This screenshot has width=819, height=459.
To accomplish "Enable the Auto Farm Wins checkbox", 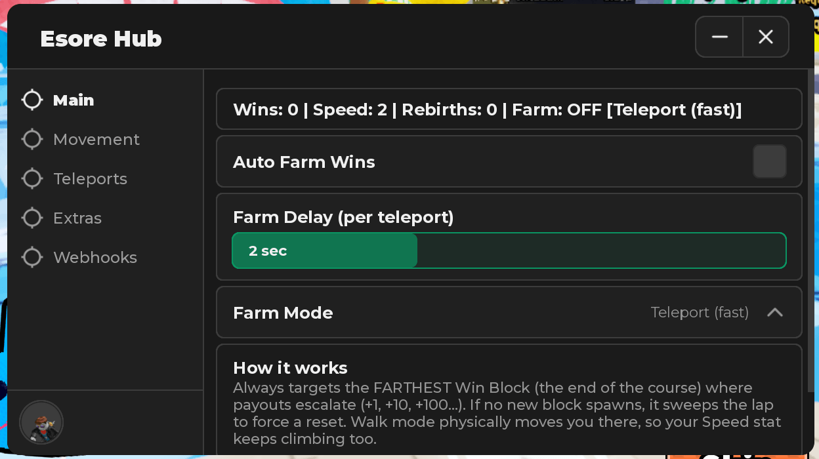I will click(770, 162).
